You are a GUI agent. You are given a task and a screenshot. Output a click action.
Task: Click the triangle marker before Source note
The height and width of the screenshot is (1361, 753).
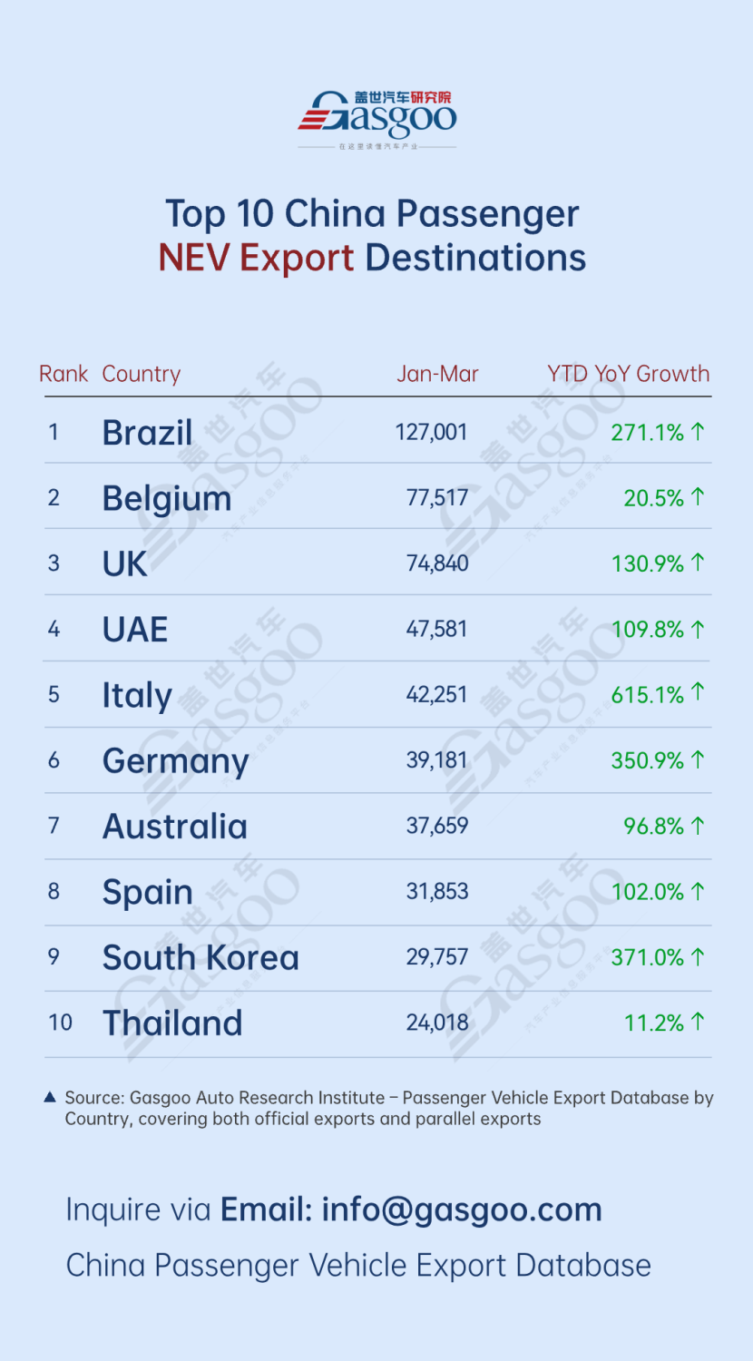51,1098
